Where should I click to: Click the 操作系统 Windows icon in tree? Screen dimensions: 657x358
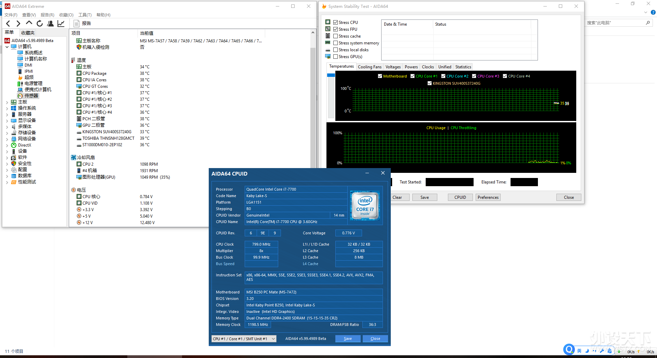(14, 108)
